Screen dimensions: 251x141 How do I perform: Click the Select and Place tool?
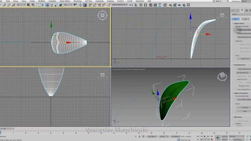click(61, 5)
